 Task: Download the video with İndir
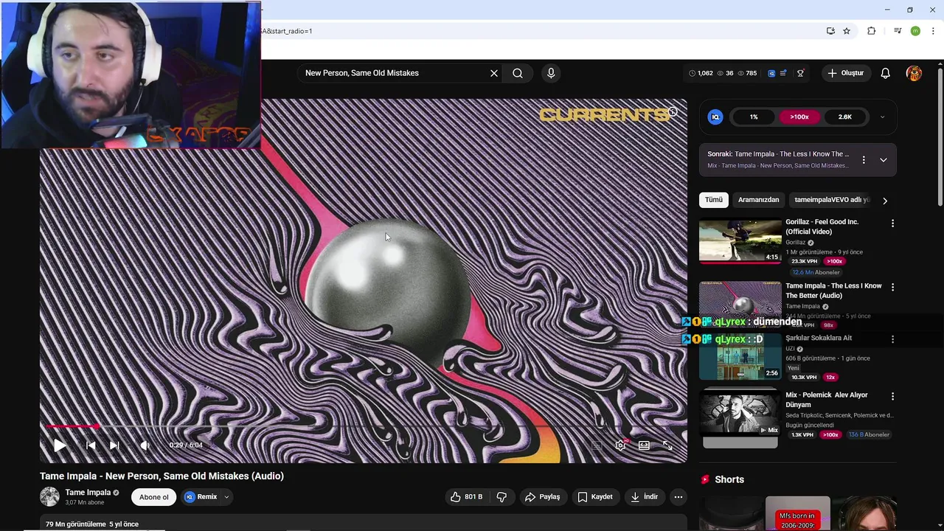[644, 497]
